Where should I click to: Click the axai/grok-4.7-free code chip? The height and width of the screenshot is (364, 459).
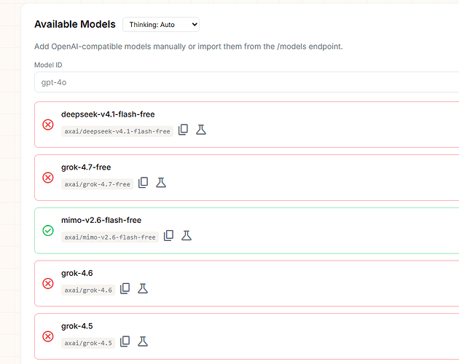point(97,184)
